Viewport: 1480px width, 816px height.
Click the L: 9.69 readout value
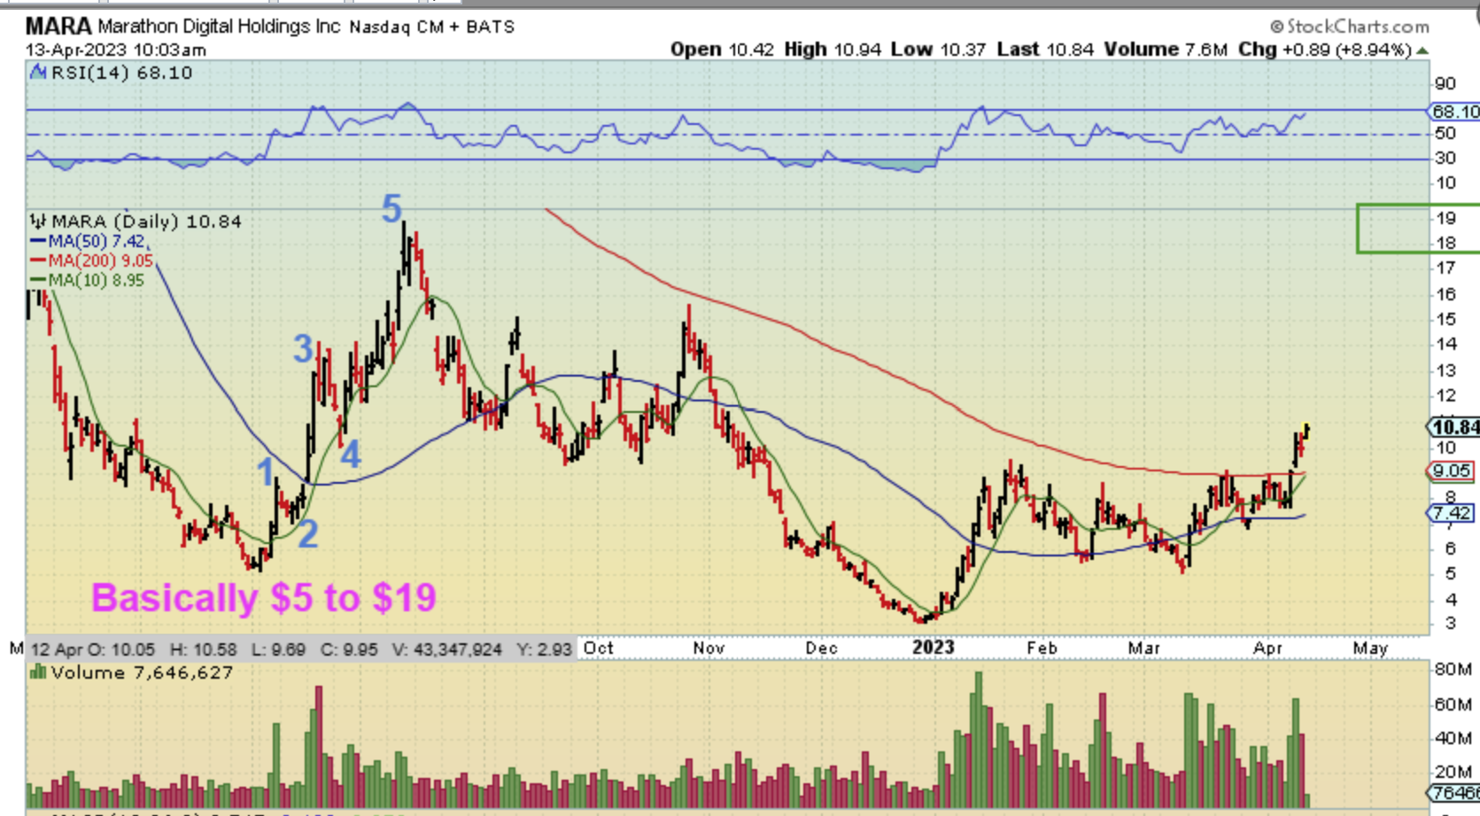coord(278,649)
